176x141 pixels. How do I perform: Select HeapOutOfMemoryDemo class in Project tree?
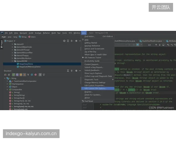[30, 67]
